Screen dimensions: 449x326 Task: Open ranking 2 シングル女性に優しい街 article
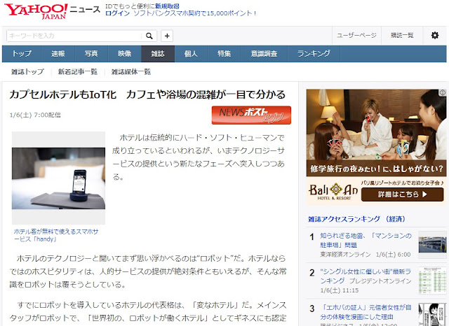click(x=366, y=276)
